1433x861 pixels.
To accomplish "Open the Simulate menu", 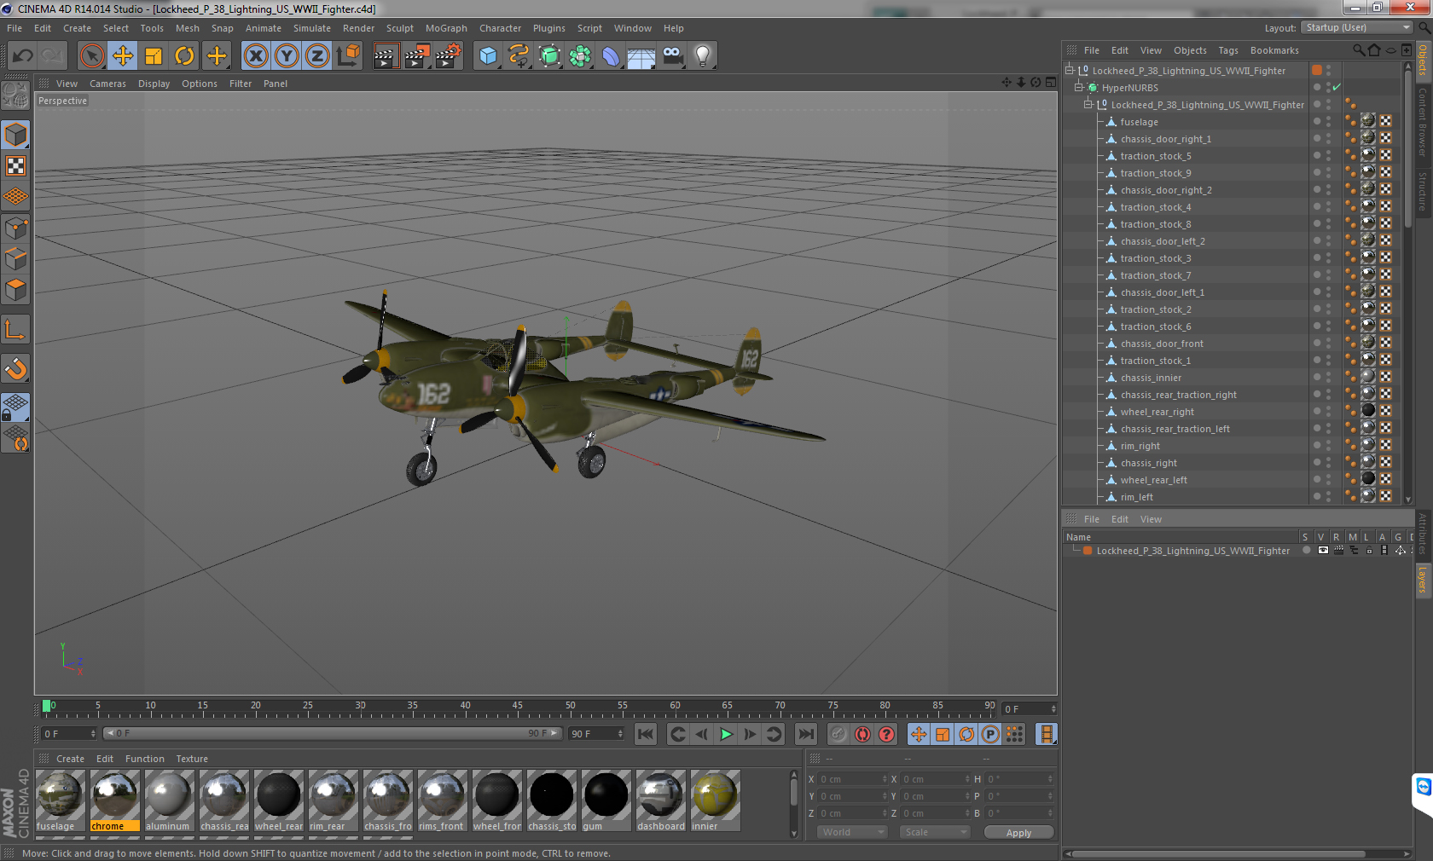I will (312, 28).
